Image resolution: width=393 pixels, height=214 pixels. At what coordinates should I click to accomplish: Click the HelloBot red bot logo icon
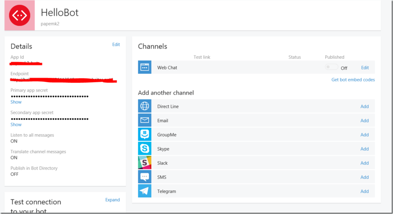point(20,16)
